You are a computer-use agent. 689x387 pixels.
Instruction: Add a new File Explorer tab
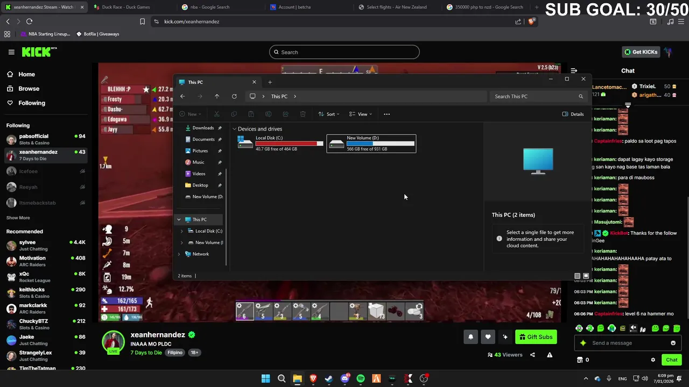[x=270, y=82]
